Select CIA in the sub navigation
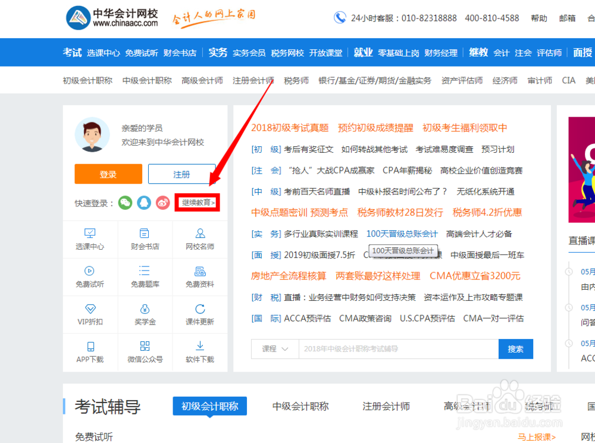Viewport: 595px width, 443px height. [568, 80]
